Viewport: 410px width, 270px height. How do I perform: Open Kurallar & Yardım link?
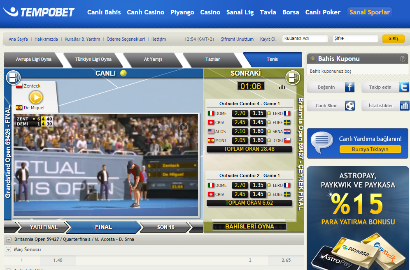coord(82,39)
